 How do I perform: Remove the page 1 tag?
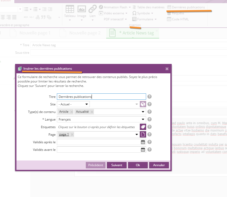click(72, 135)
